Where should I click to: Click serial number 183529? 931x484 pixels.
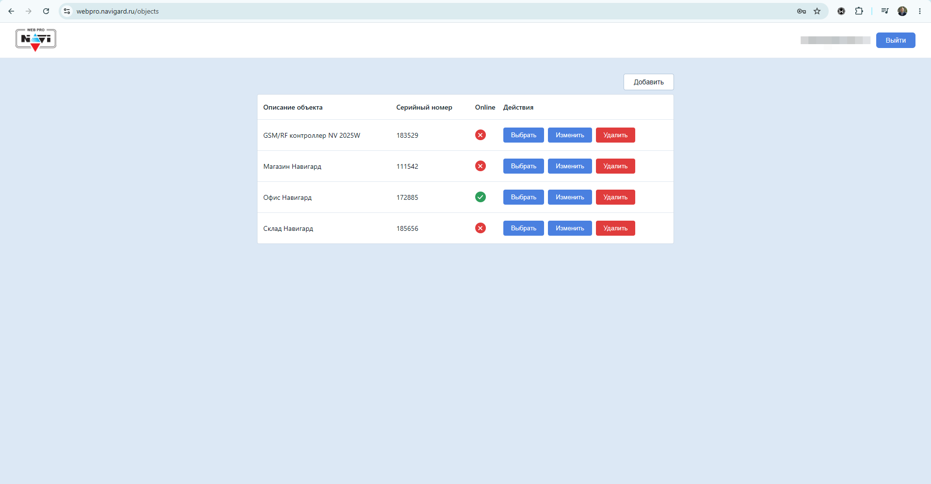tap(407, 135)
